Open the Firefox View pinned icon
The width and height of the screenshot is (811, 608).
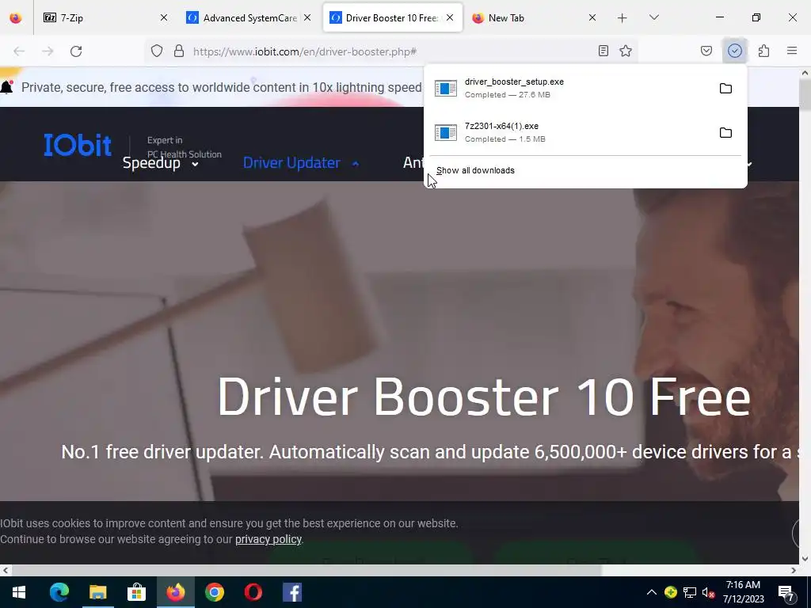coord(16,17)
